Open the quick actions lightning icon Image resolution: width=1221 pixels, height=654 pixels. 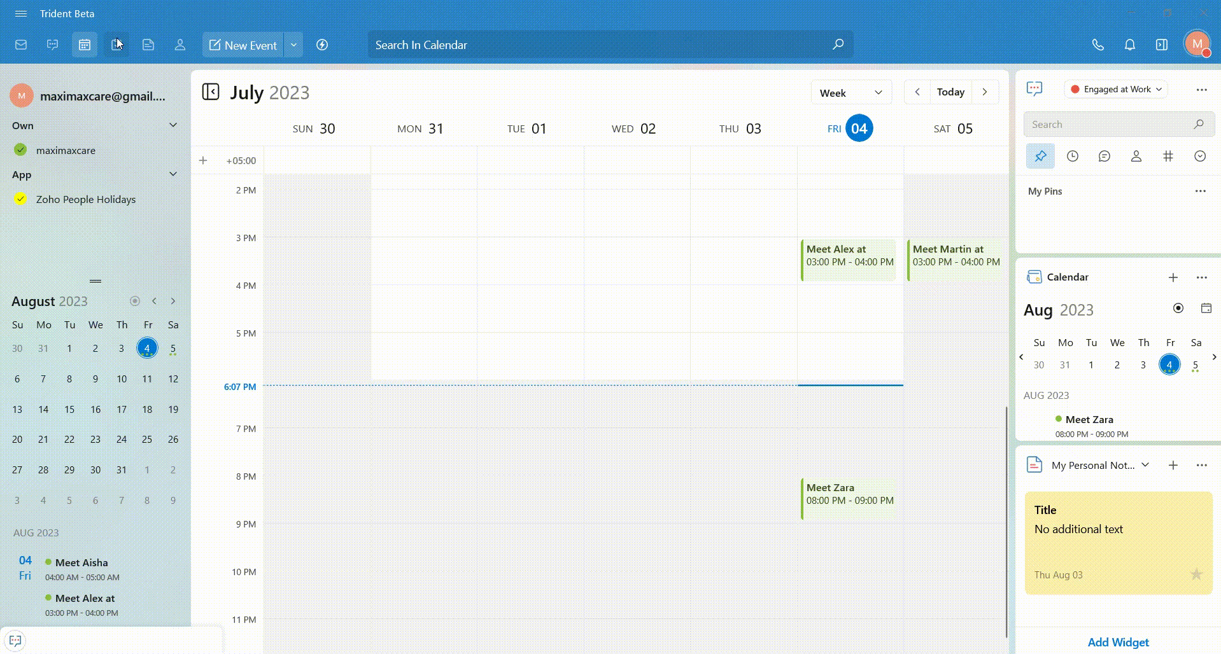(322, 45)
